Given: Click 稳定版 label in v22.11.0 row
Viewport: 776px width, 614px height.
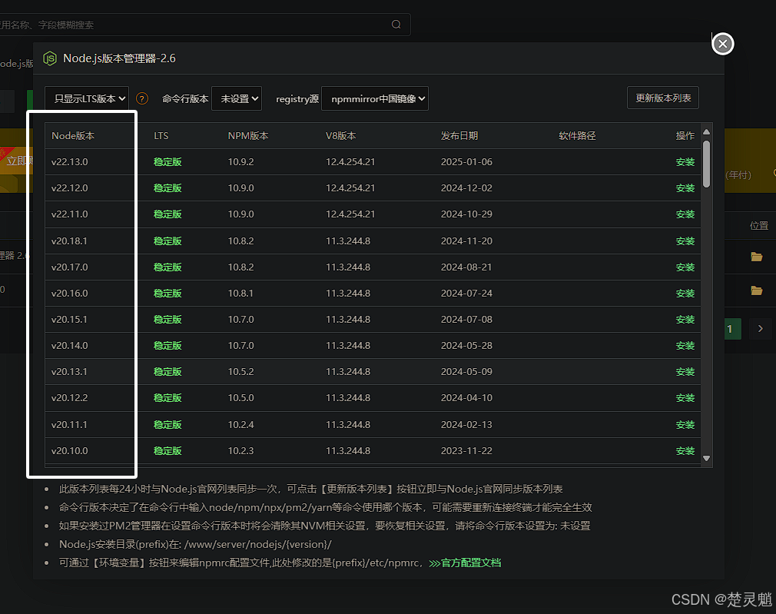Looking at the screenshot, I should coord(167,214).
